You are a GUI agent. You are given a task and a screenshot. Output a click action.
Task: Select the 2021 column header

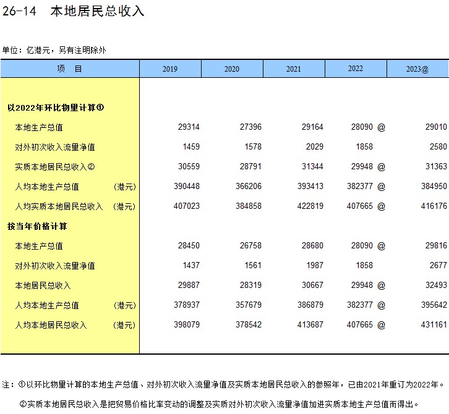[294, 69]
